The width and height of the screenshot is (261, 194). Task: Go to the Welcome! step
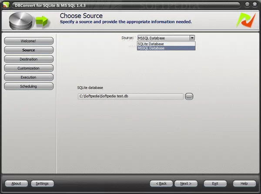coord(29,41)
